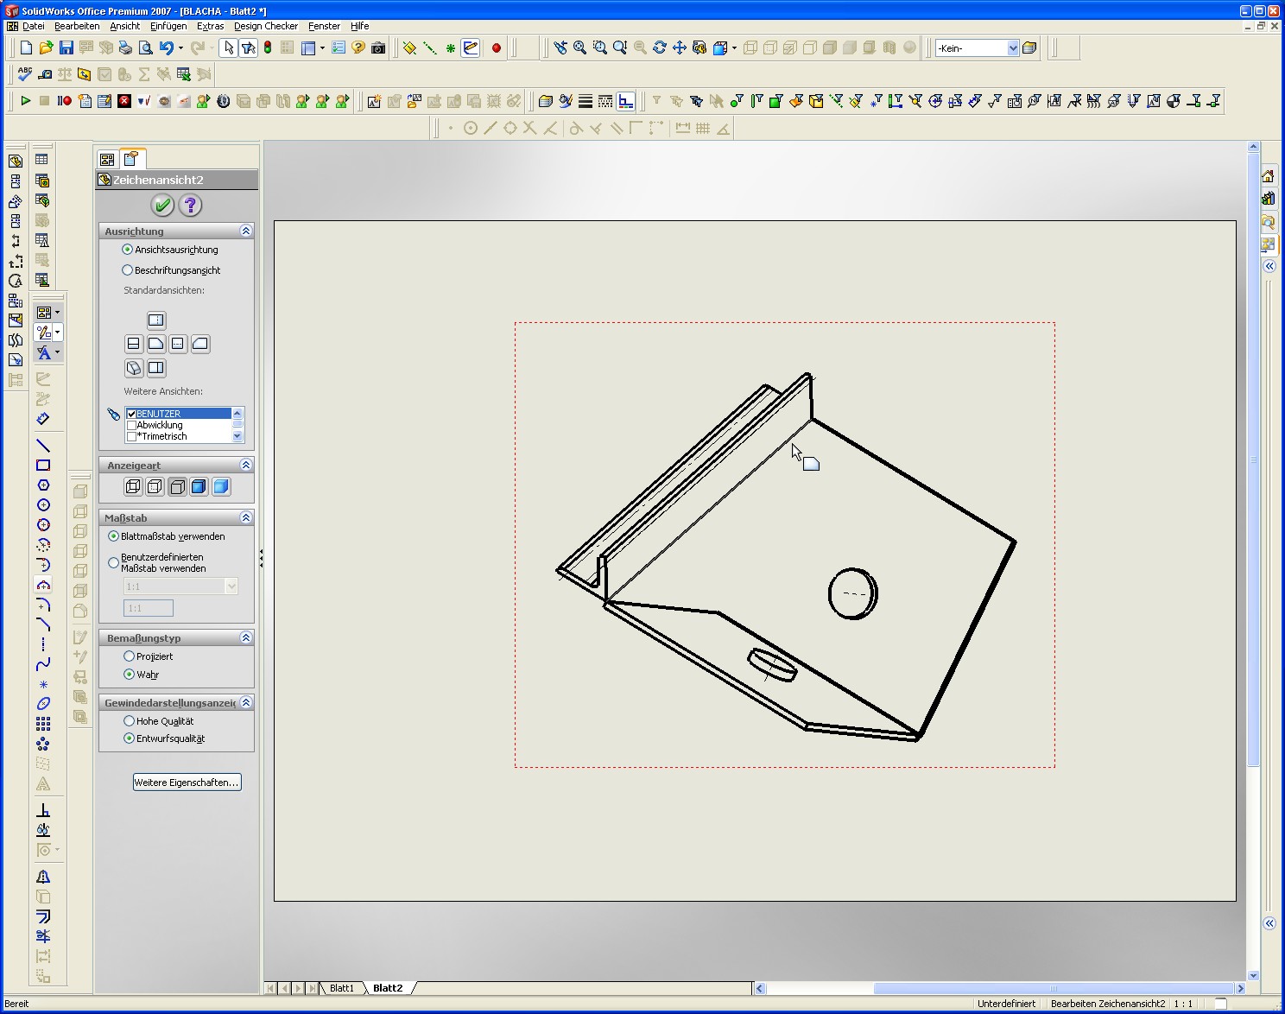The height and width of the screenshot is (1014, 1285).
Task: Confirm with the green checkmark OK button
Action: (162, 205)
